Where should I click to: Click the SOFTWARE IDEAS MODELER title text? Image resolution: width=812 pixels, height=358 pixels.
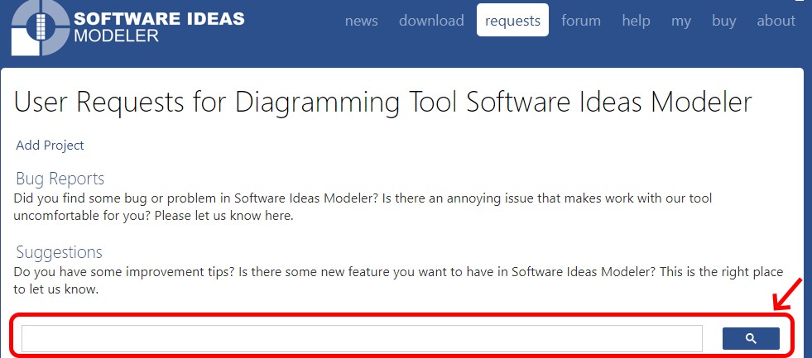point(159,26)
